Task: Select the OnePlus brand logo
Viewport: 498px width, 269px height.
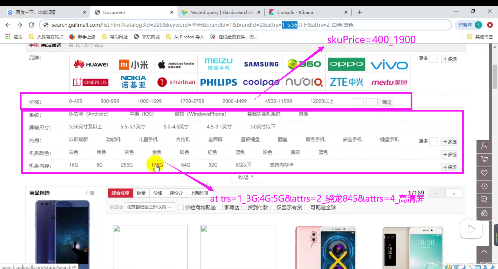Action: pos(91,82)
